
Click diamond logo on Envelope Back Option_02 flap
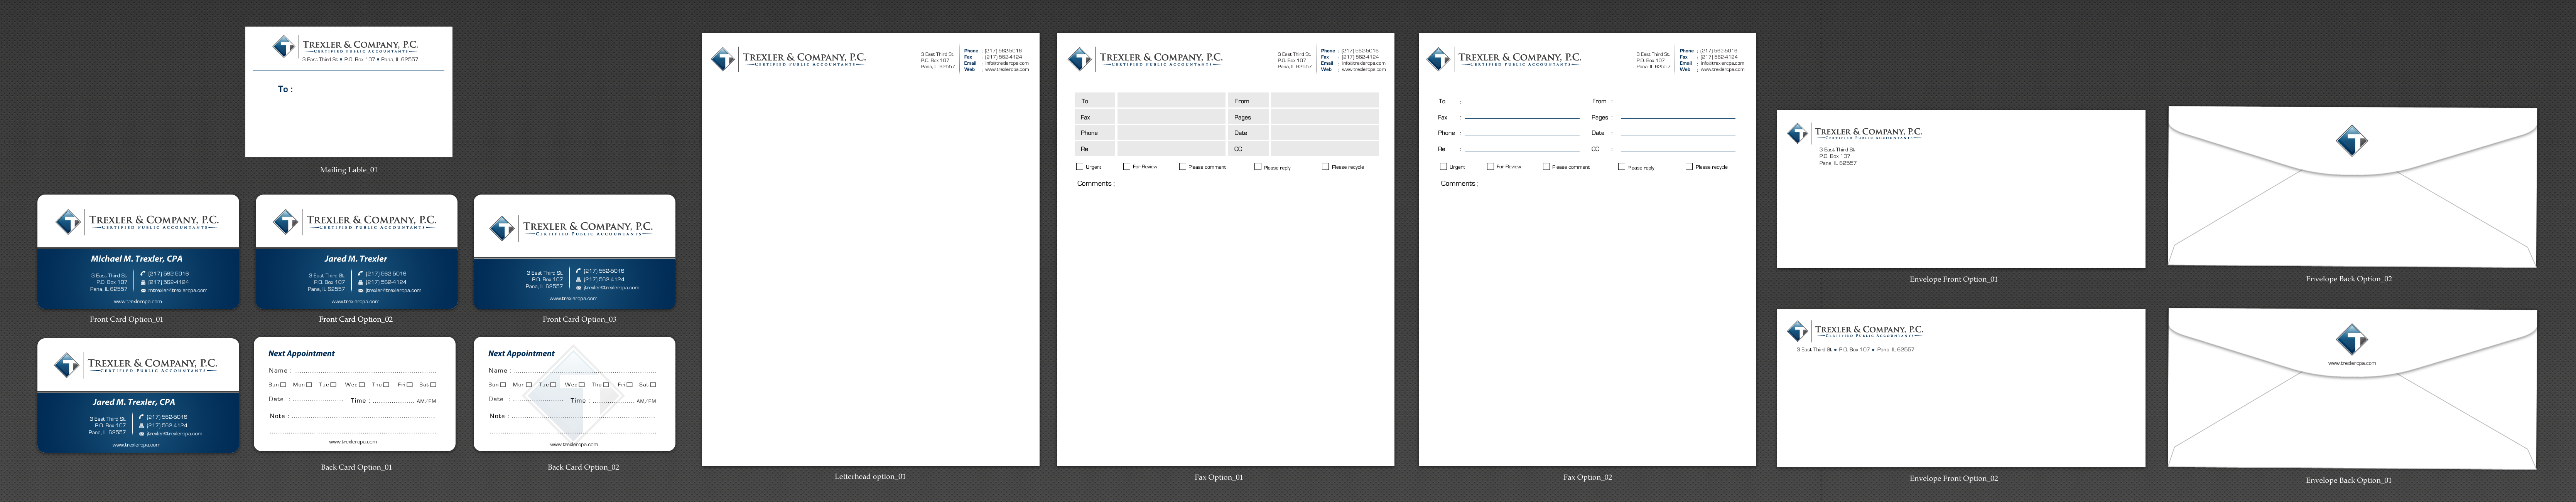tap(2351, 141)
